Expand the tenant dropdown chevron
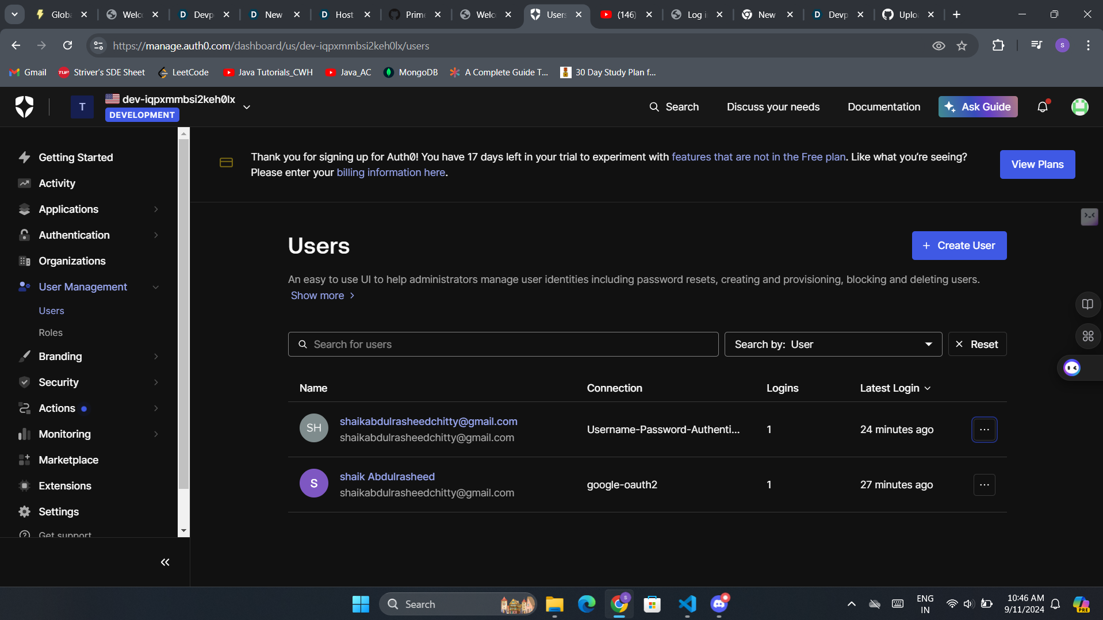The height and width of the screenshot is (620, 1103). pos(247,107)
